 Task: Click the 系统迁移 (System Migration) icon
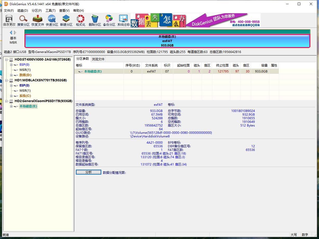(123, 21)
